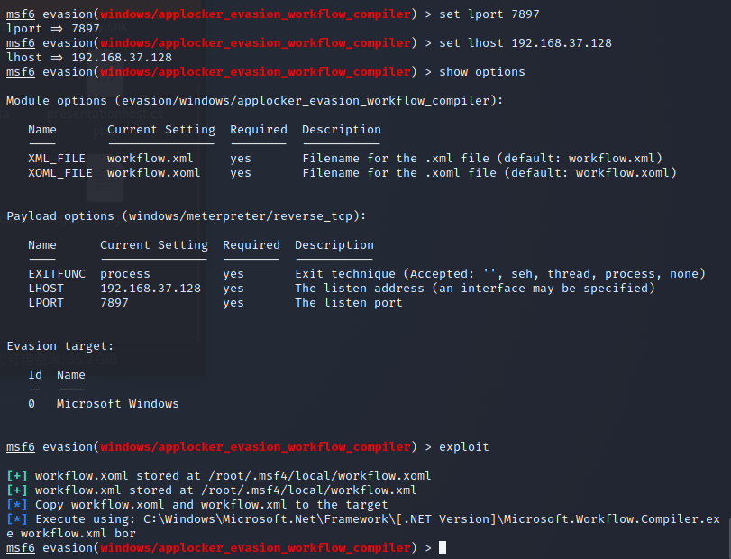Click the 'Evasion target:' heading

coord(59,346)
